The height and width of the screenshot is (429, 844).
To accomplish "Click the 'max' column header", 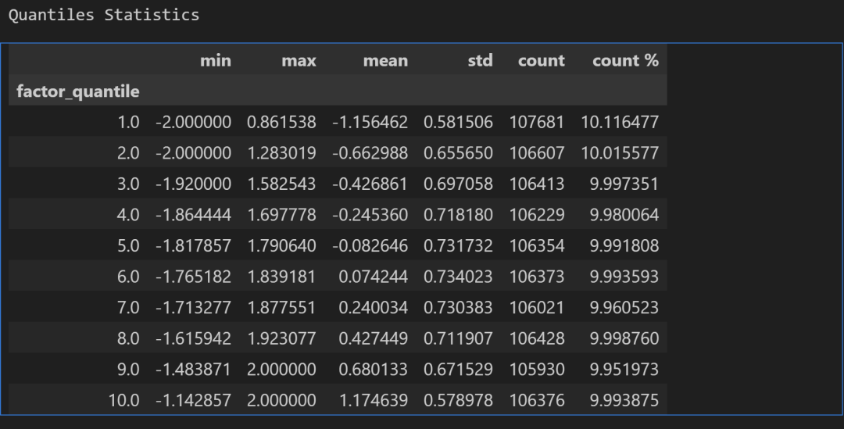I will click(x=299, y=60).
